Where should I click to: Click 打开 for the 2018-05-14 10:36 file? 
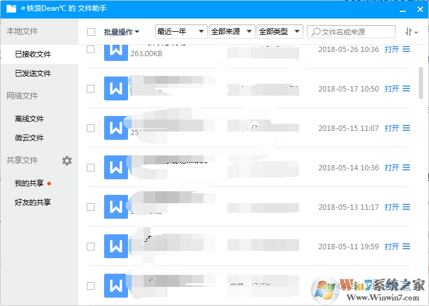pos(392,167)
